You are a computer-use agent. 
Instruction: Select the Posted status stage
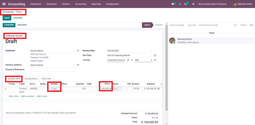[159, 25]
